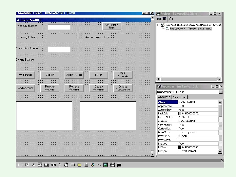Click the Opening Balance label on form

click(x=28, y=37)
